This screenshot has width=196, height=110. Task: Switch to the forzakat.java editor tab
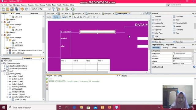93,13
